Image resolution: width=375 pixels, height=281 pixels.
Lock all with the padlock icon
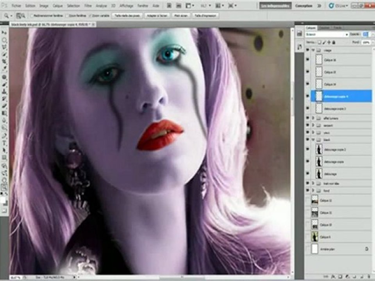[334, 42]
